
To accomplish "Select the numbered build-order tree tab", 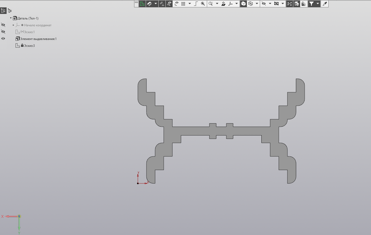I will 3,11.
